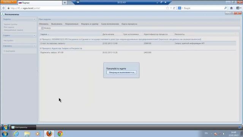Open the URL history dropdown arrow
This screenshot has height=137, width=243.
point(171,8)
